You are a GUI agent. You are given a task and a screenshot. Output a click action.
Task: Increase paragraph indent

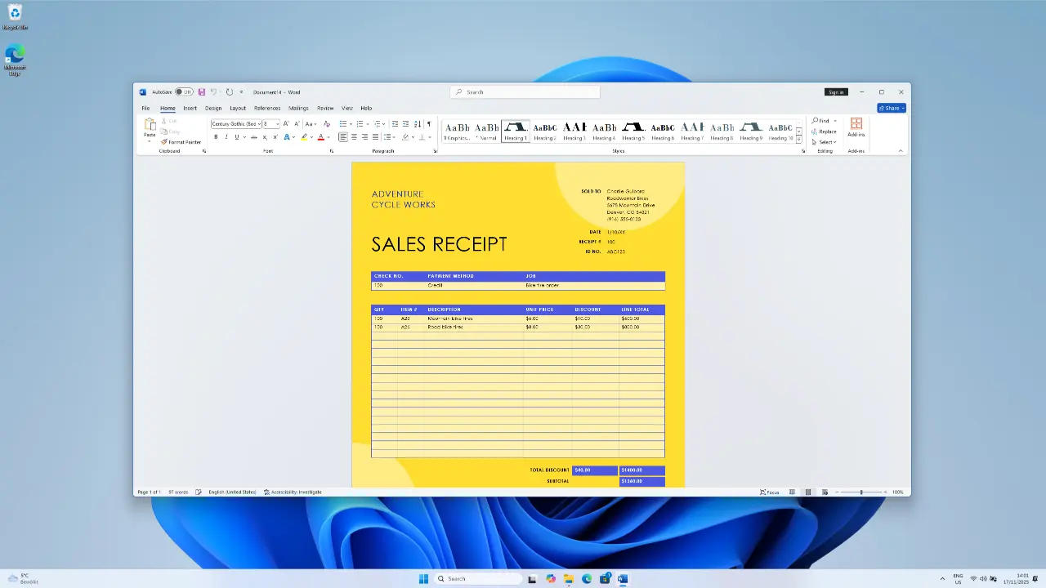pos(406,124)
